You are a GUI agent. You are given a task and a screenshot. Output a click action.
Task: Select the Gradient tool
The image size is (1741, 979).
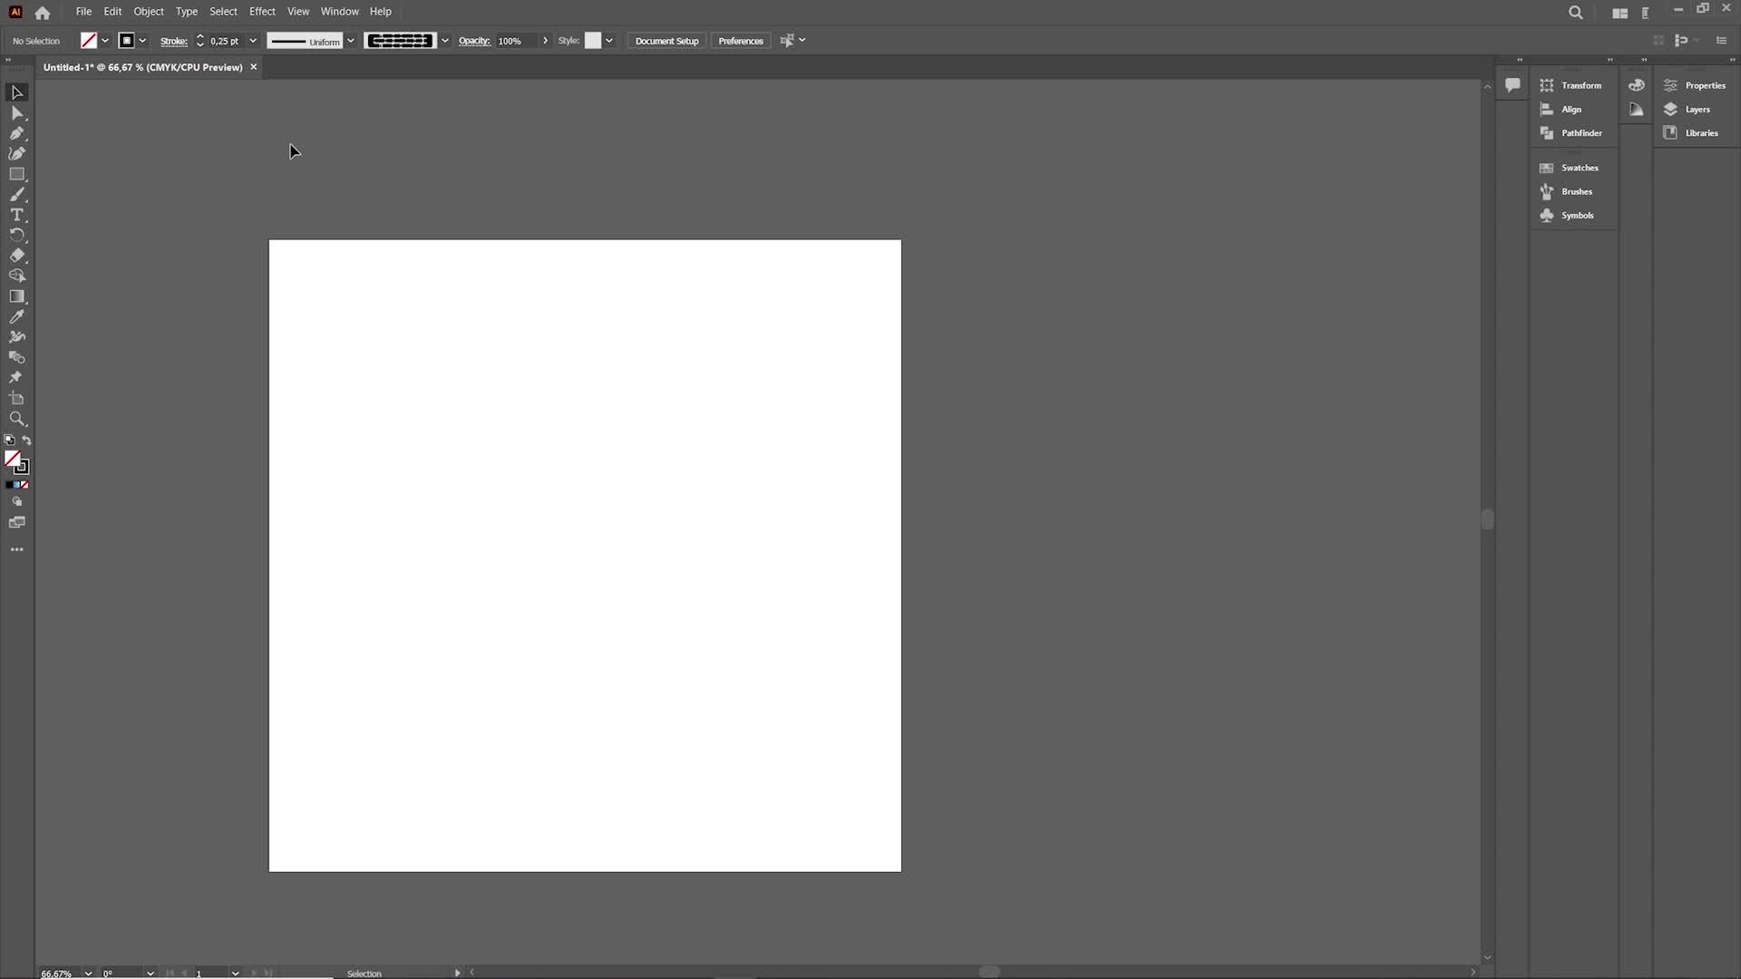tap(16, 296)
